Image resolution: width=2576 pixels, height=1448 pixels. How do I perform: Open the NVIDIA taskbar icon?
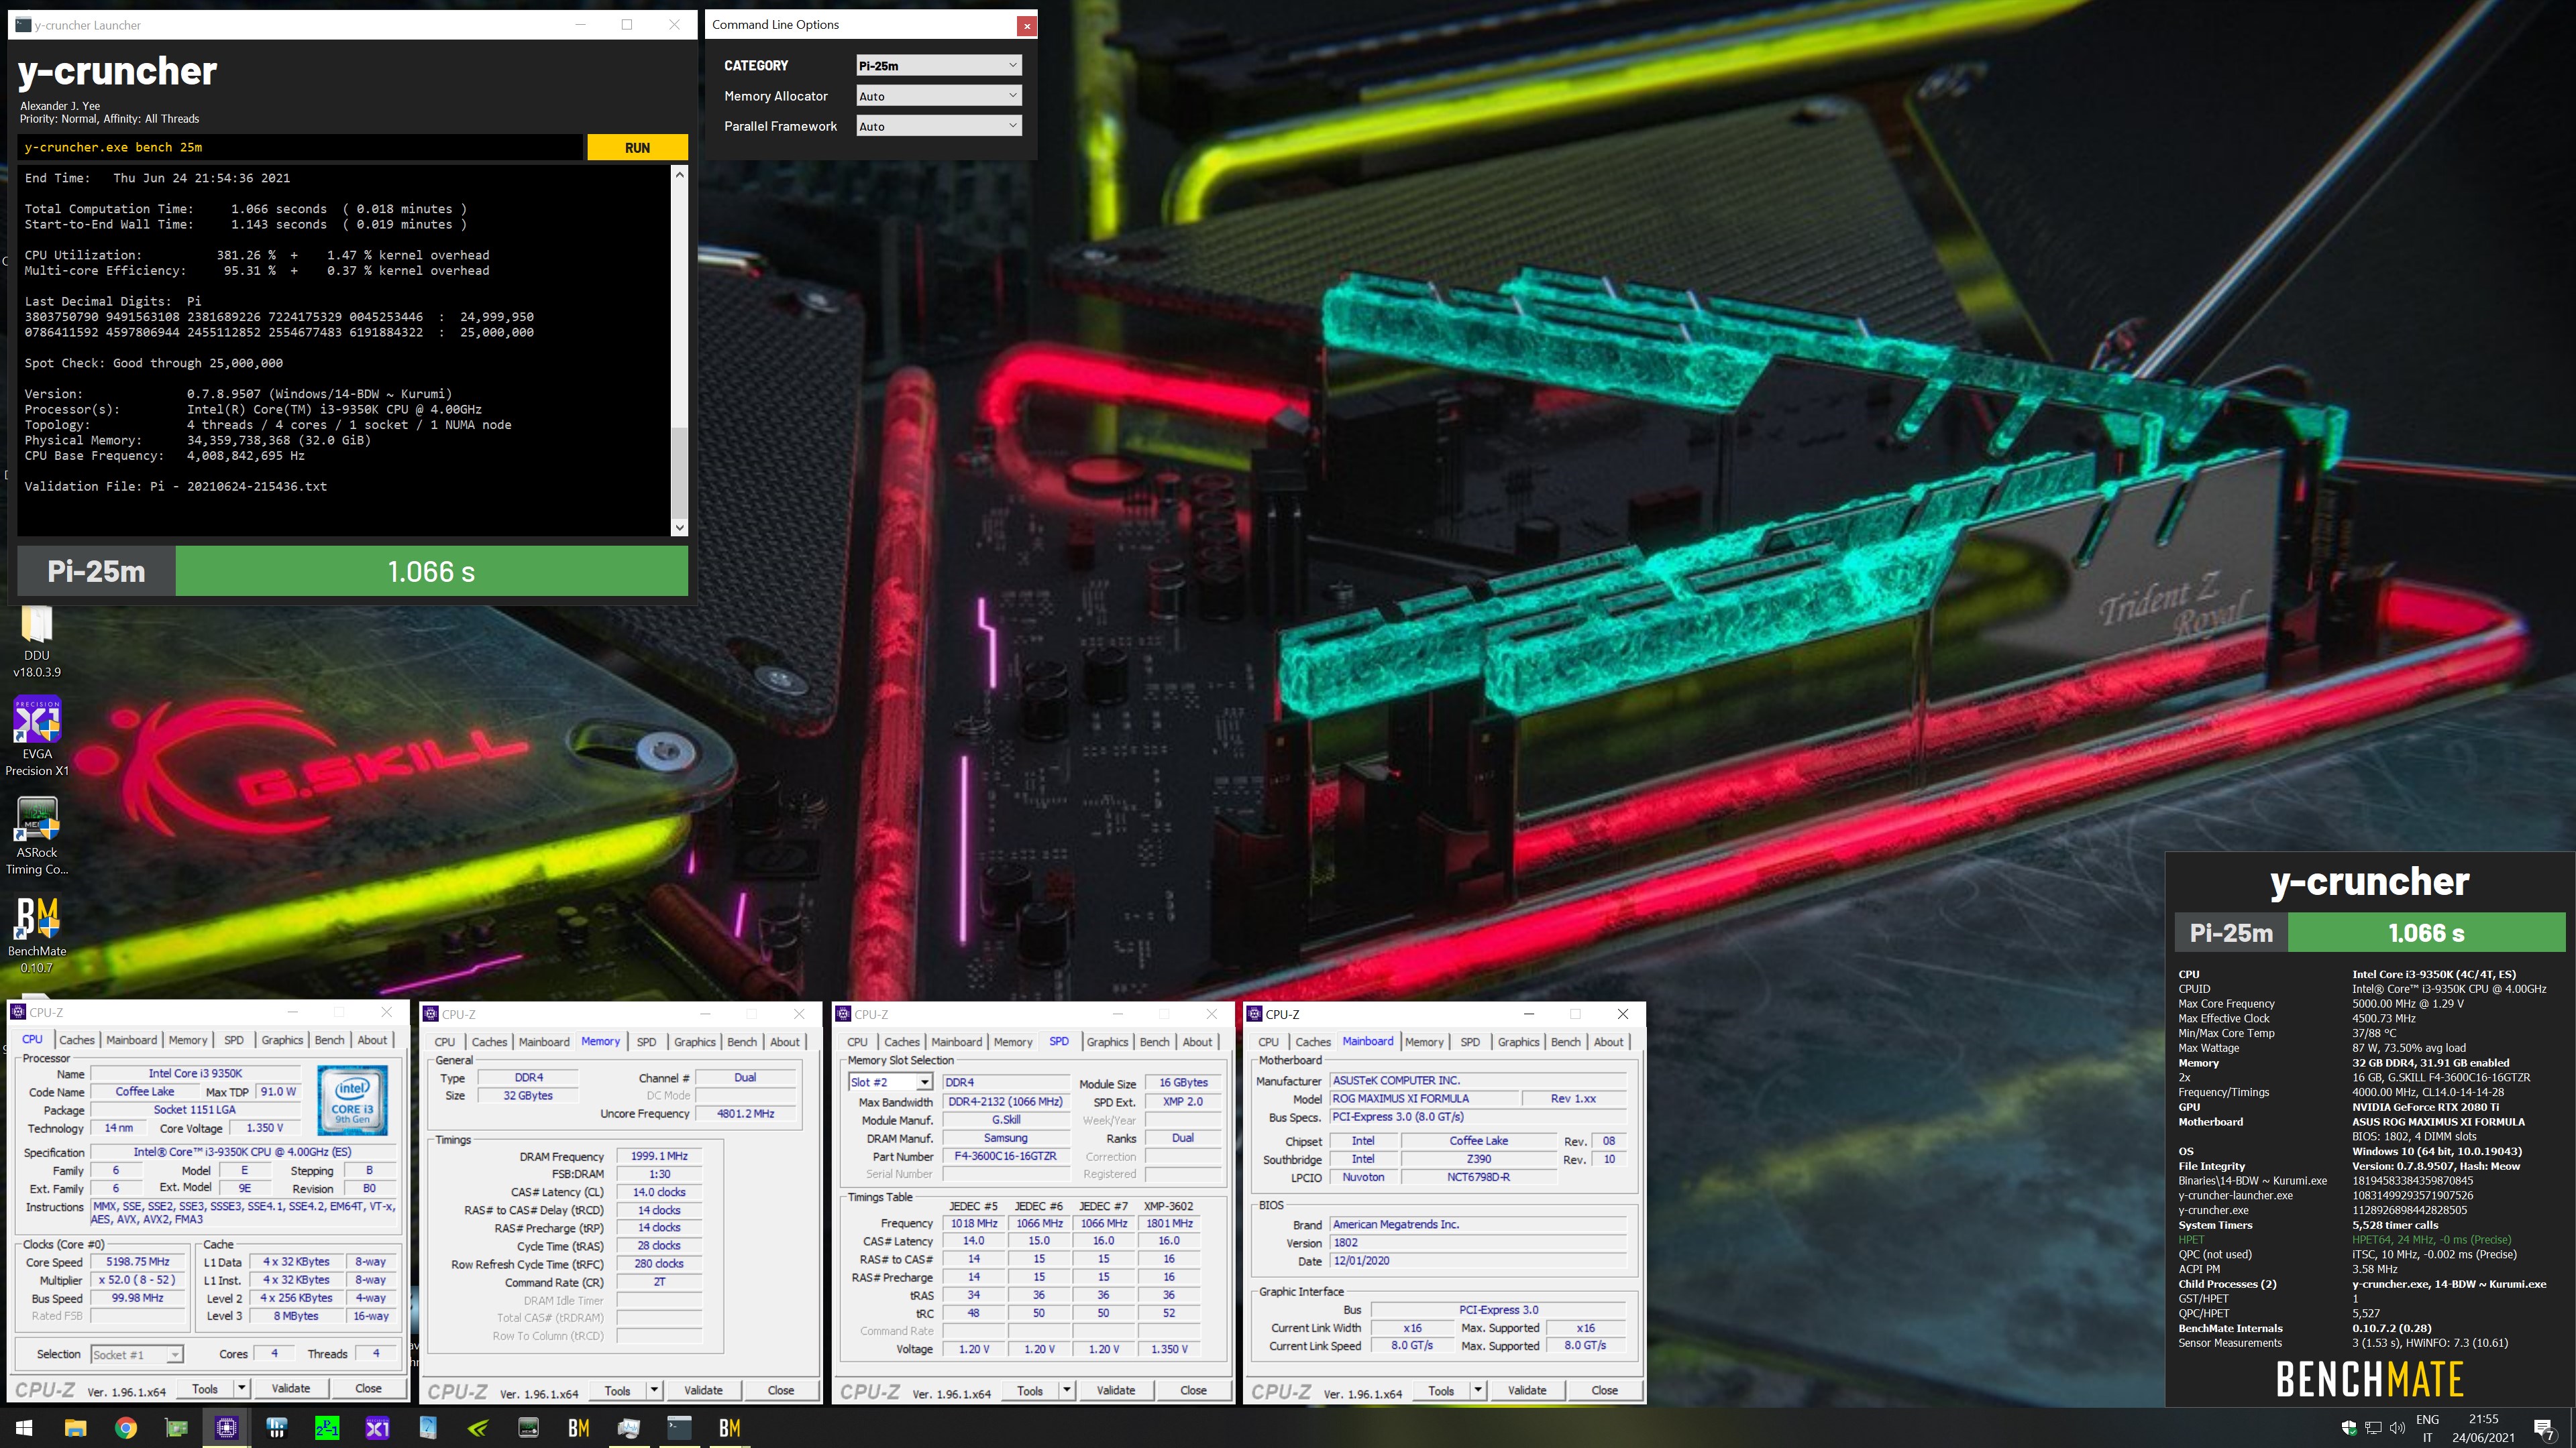(x=478, y=1428)
